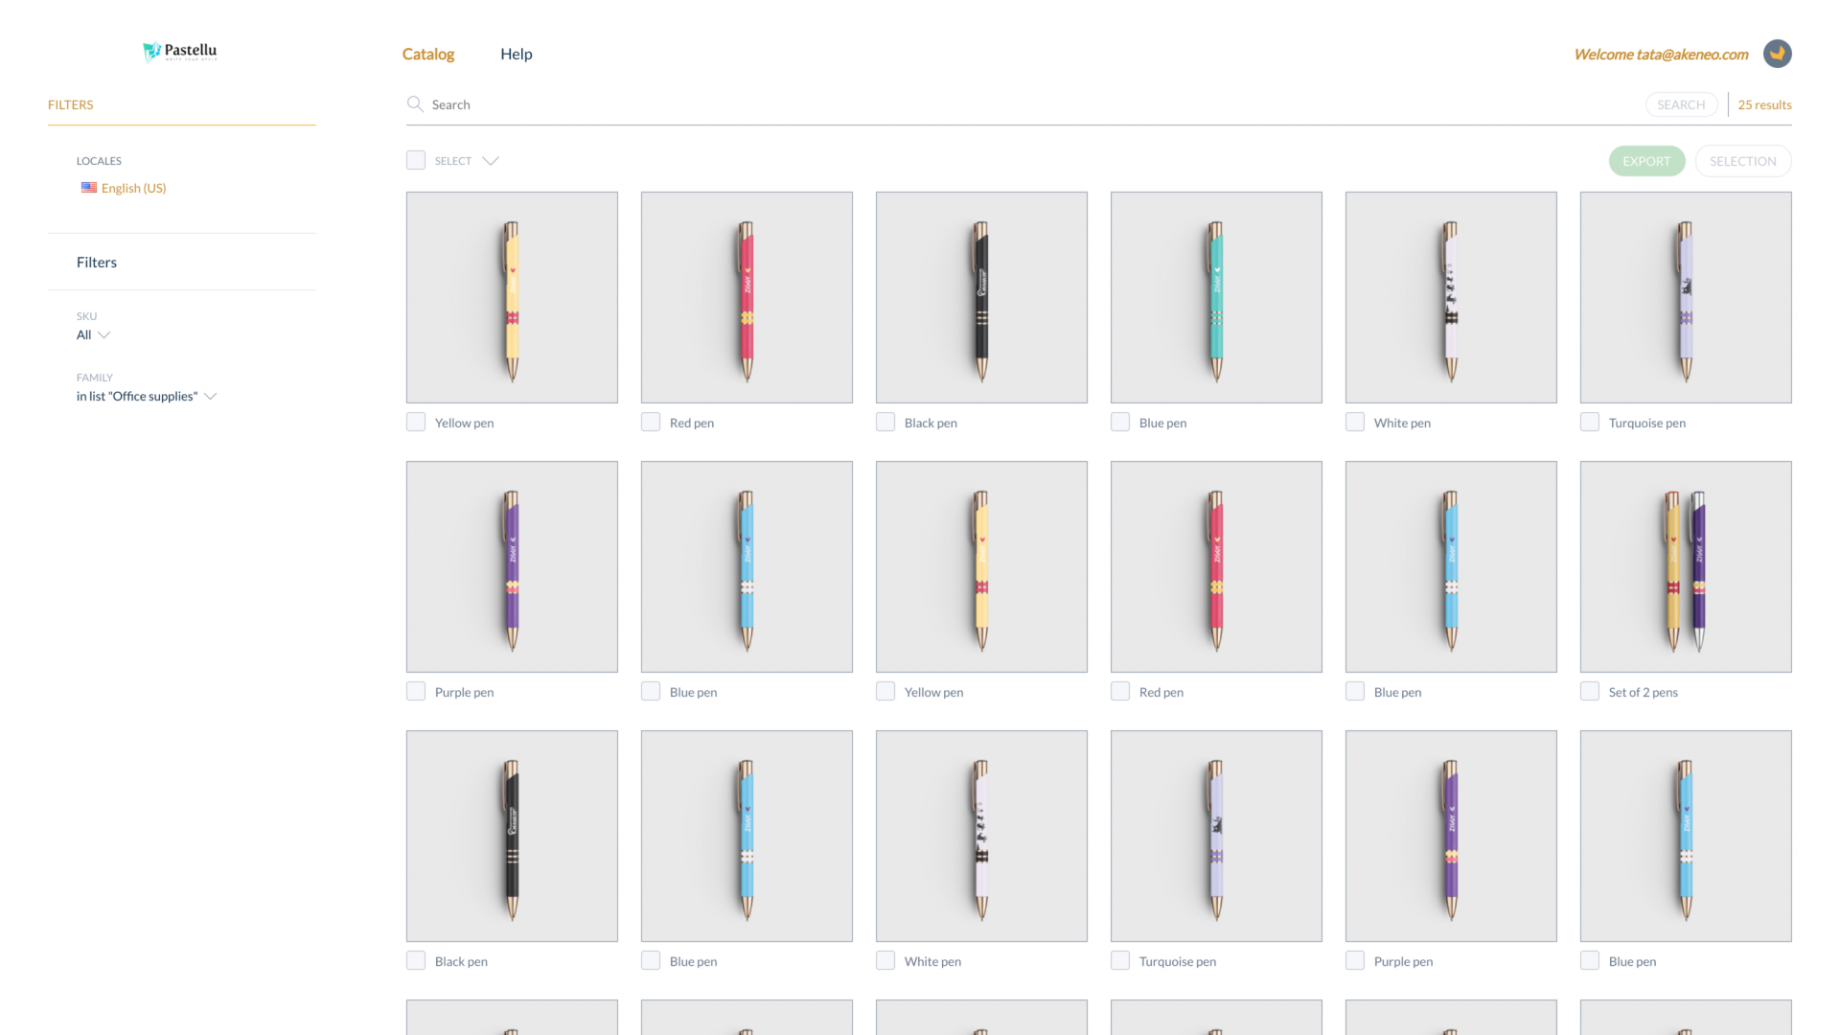Open the SKU All filter dropdown
The width and height of the screenshot is (1840, 1035).
tap(94, 334)
